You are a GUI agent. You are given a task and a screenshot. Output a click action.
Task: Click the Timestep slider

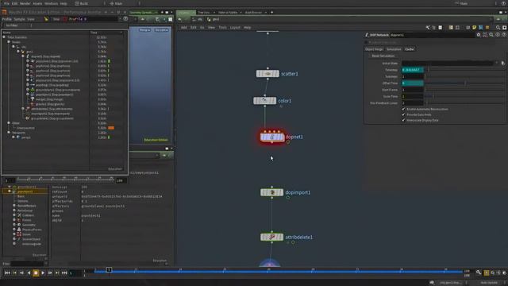(x=465, y=70)
